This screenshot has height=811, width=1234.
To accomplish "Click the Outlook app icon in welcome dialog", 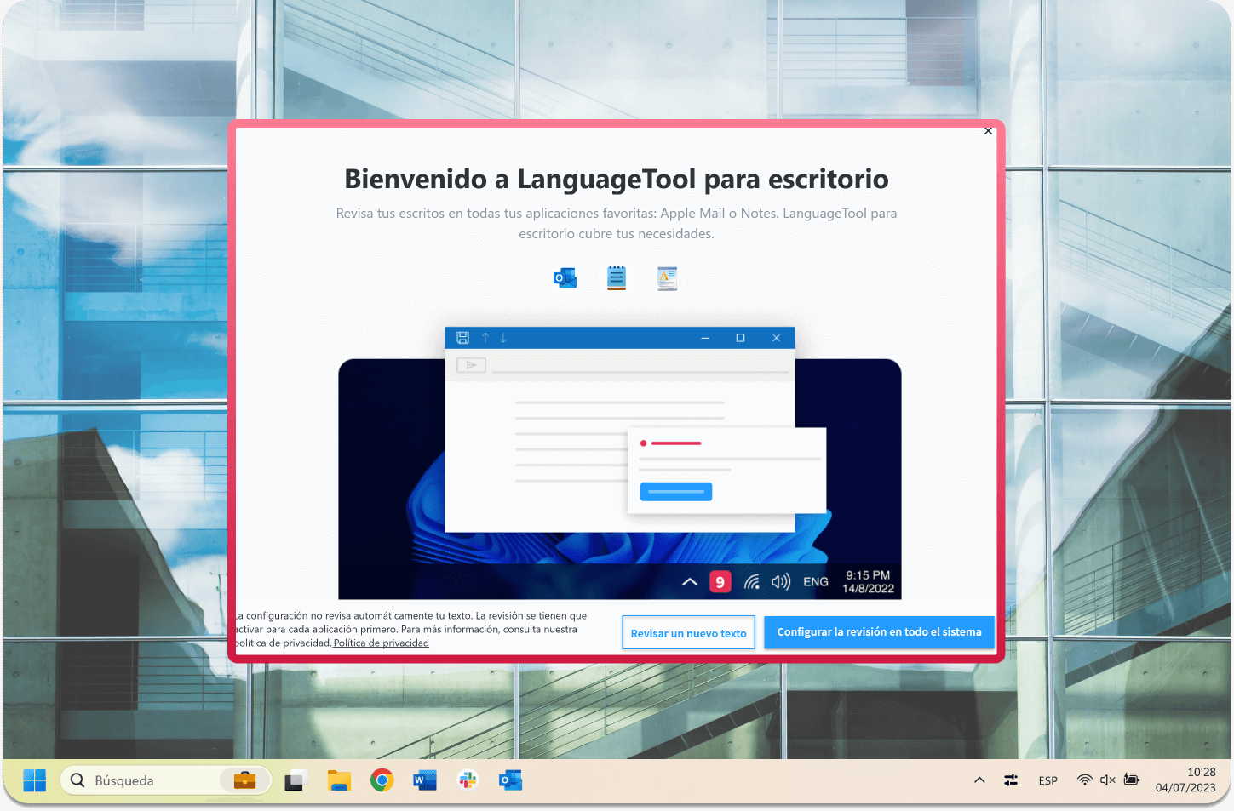I will click(565, 278).
